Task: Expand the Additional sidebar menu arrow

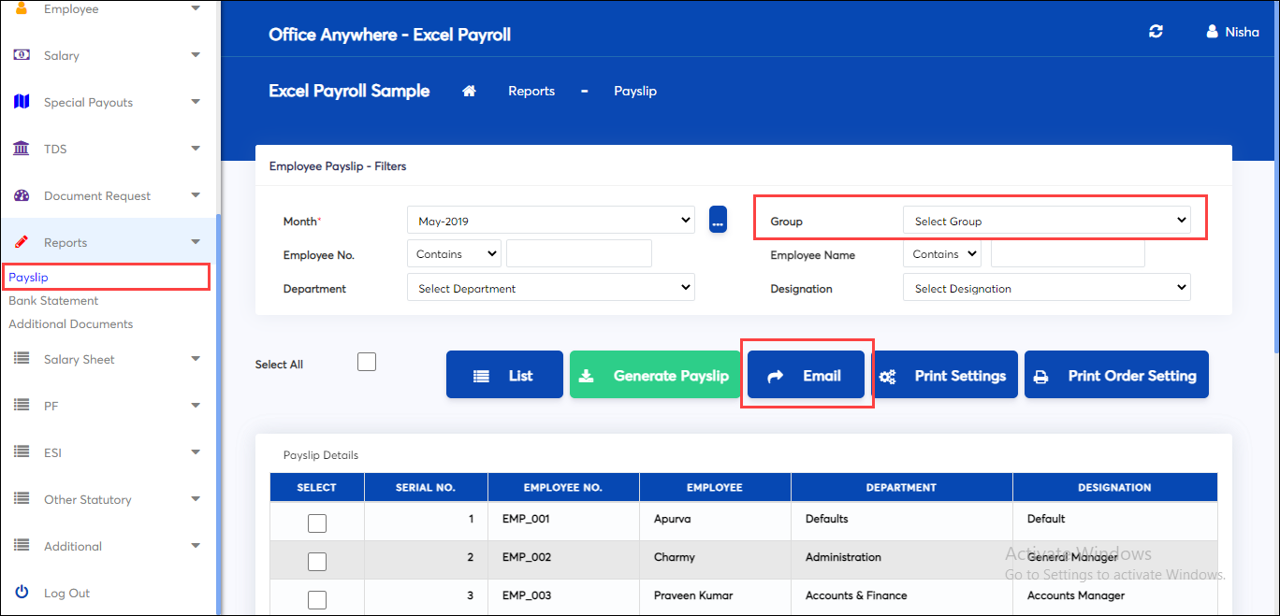Action: coord(196,546)
